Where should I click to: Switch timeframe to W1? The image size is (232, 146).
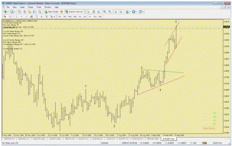(x=95, y=17)
